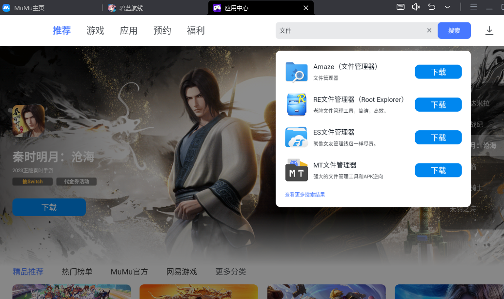The width and height of the screenshot is (504, 299).
Task: Click the 搜索 button
Action: 454,31
